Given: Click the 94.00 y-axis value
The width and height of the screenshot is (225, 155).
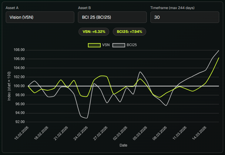Looking at the screenshot, I should (20, 113).
